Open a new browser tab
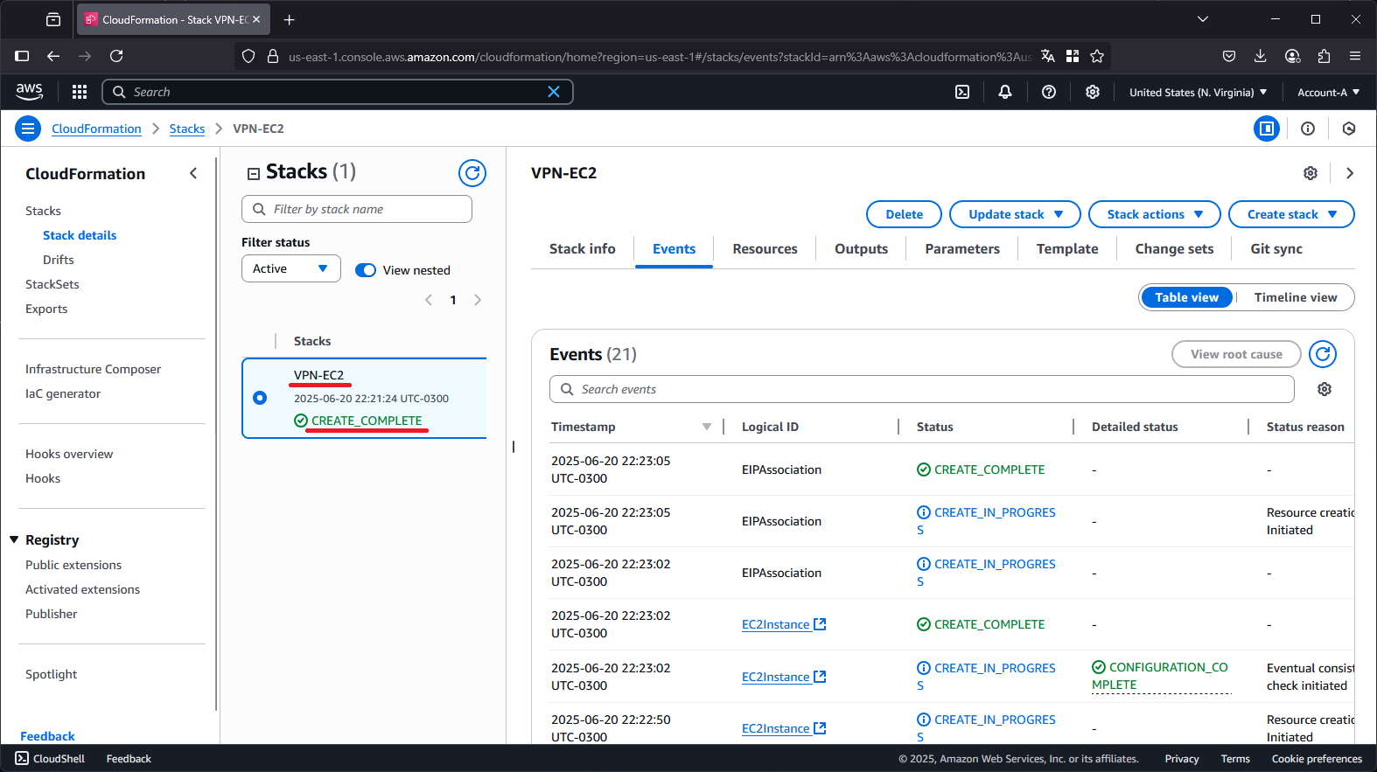1377x772 pixels. (290, 19)
